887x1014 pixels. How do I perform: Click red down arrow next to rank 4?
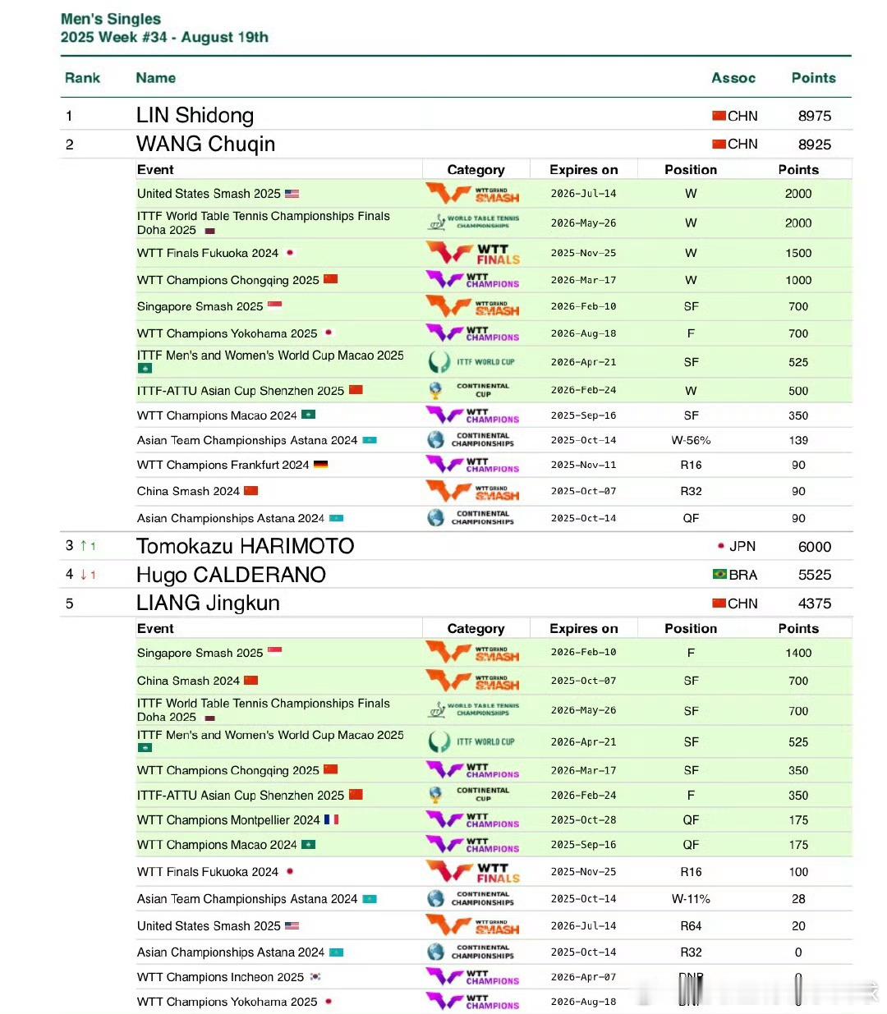point(83,574)
